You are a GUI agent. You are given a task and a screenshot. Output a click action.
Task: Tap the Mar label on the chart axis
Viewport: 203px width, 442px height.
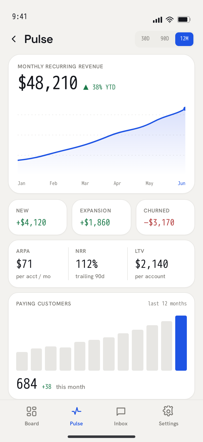tap(85, 183)
